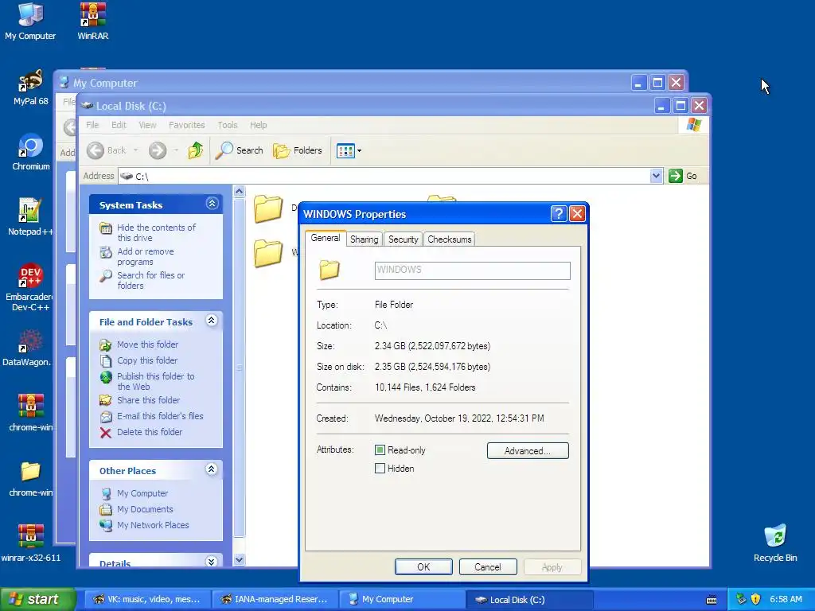Viewport: 815px width, 611px height.
Task: Switch to the Checksums tab
Action: (x=449, y=239)
